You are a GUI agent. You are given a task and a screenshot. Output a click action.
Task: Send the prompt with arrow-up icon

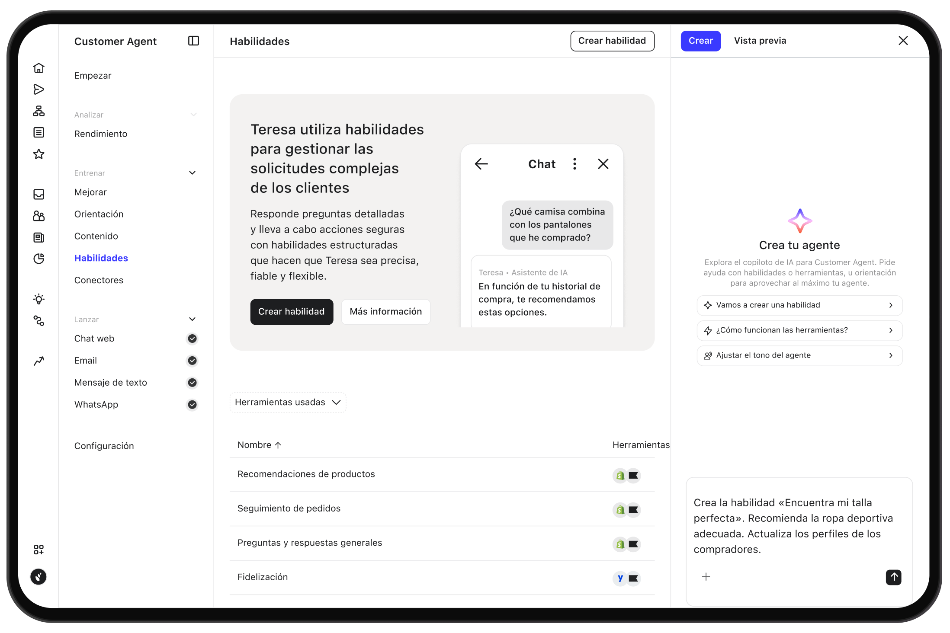(x=893, y=577)
